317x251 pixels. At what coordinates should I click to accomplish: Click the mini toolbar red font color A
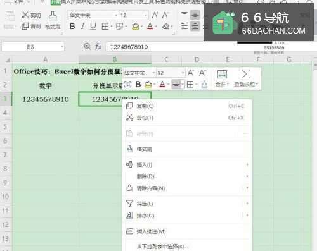pyautogui.click(x=162, y=84)
